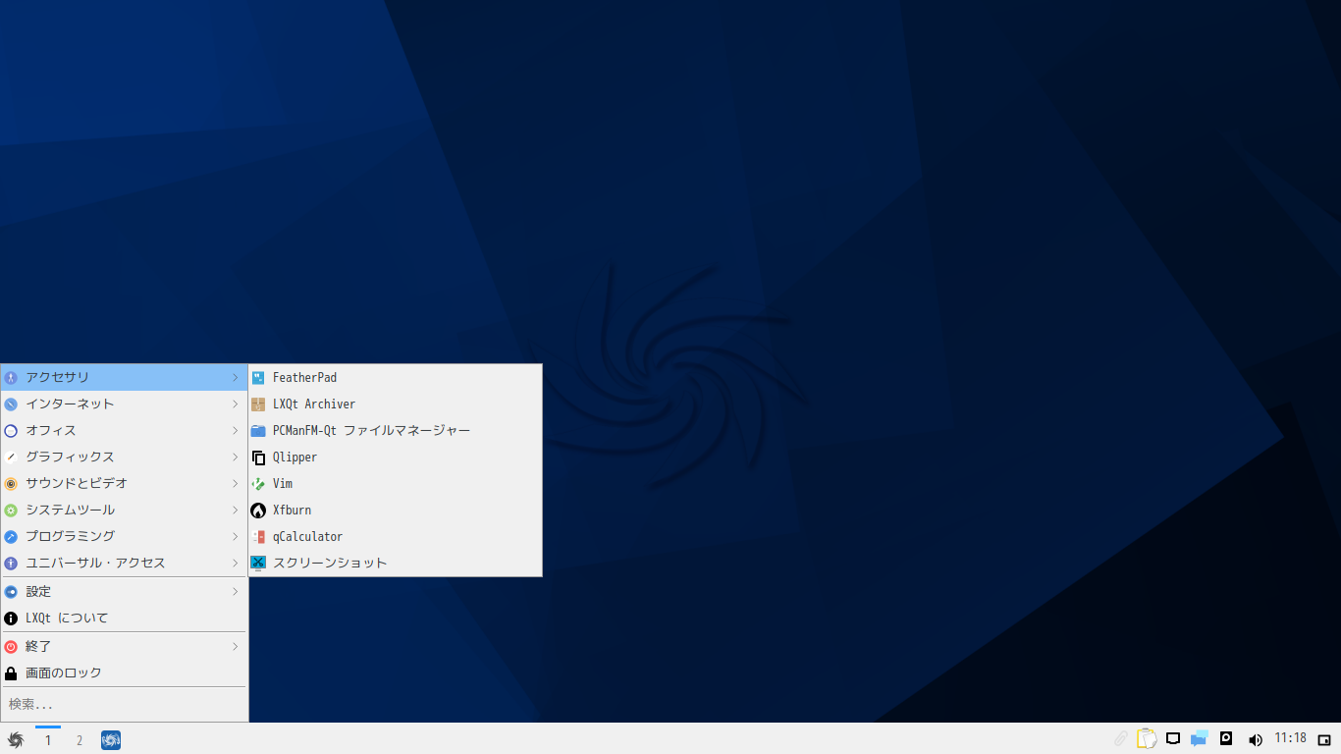Click the 11:18 clock
Image resolution: width=1341 pixels, height=754 pixels.
1290,738
